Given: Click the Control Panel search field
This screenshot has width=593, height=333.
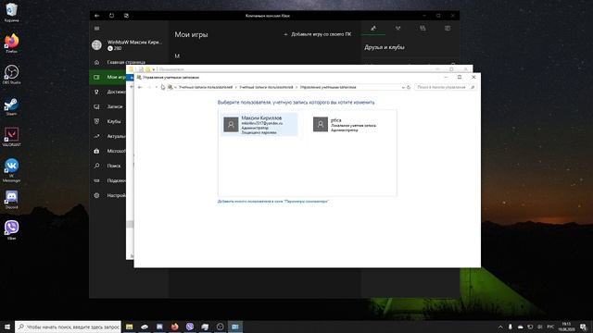Looking at the screenshot, I should (445, 87).
